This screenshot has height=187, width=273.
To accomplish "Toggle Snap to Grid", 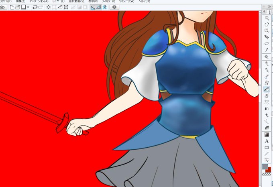I will [x=105, y=7].
